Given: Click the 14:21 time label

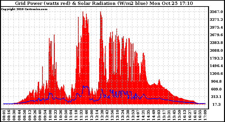Looking at the screenshot, I should tap(143, 115).
